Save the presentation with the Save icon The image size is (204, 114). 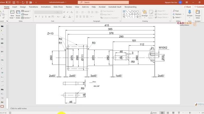[x=14, y=2]
